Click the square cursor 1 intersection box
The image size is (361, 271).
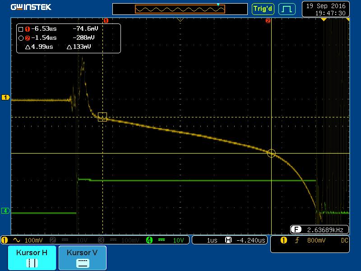click(102, 117)
